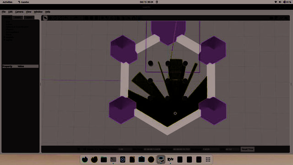Viewport: 293px width, 165px height.
Task: Open the Camera menu
Action: [x=19, y=12]
